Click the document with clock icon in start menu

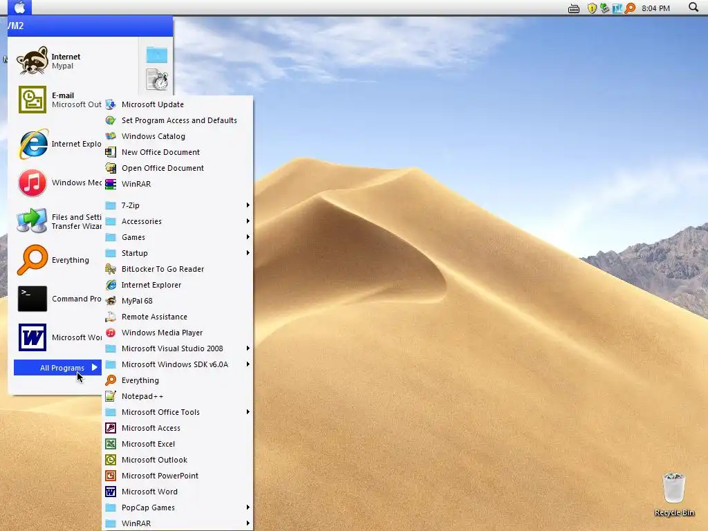click(157, 80)
